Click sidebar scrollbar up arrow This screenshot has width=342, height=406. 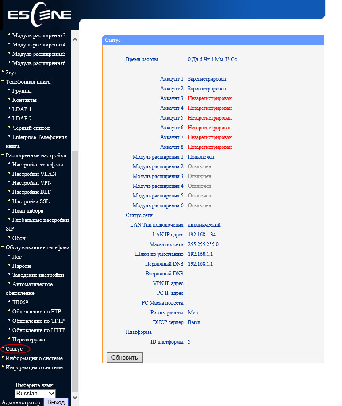pos(75,40)
